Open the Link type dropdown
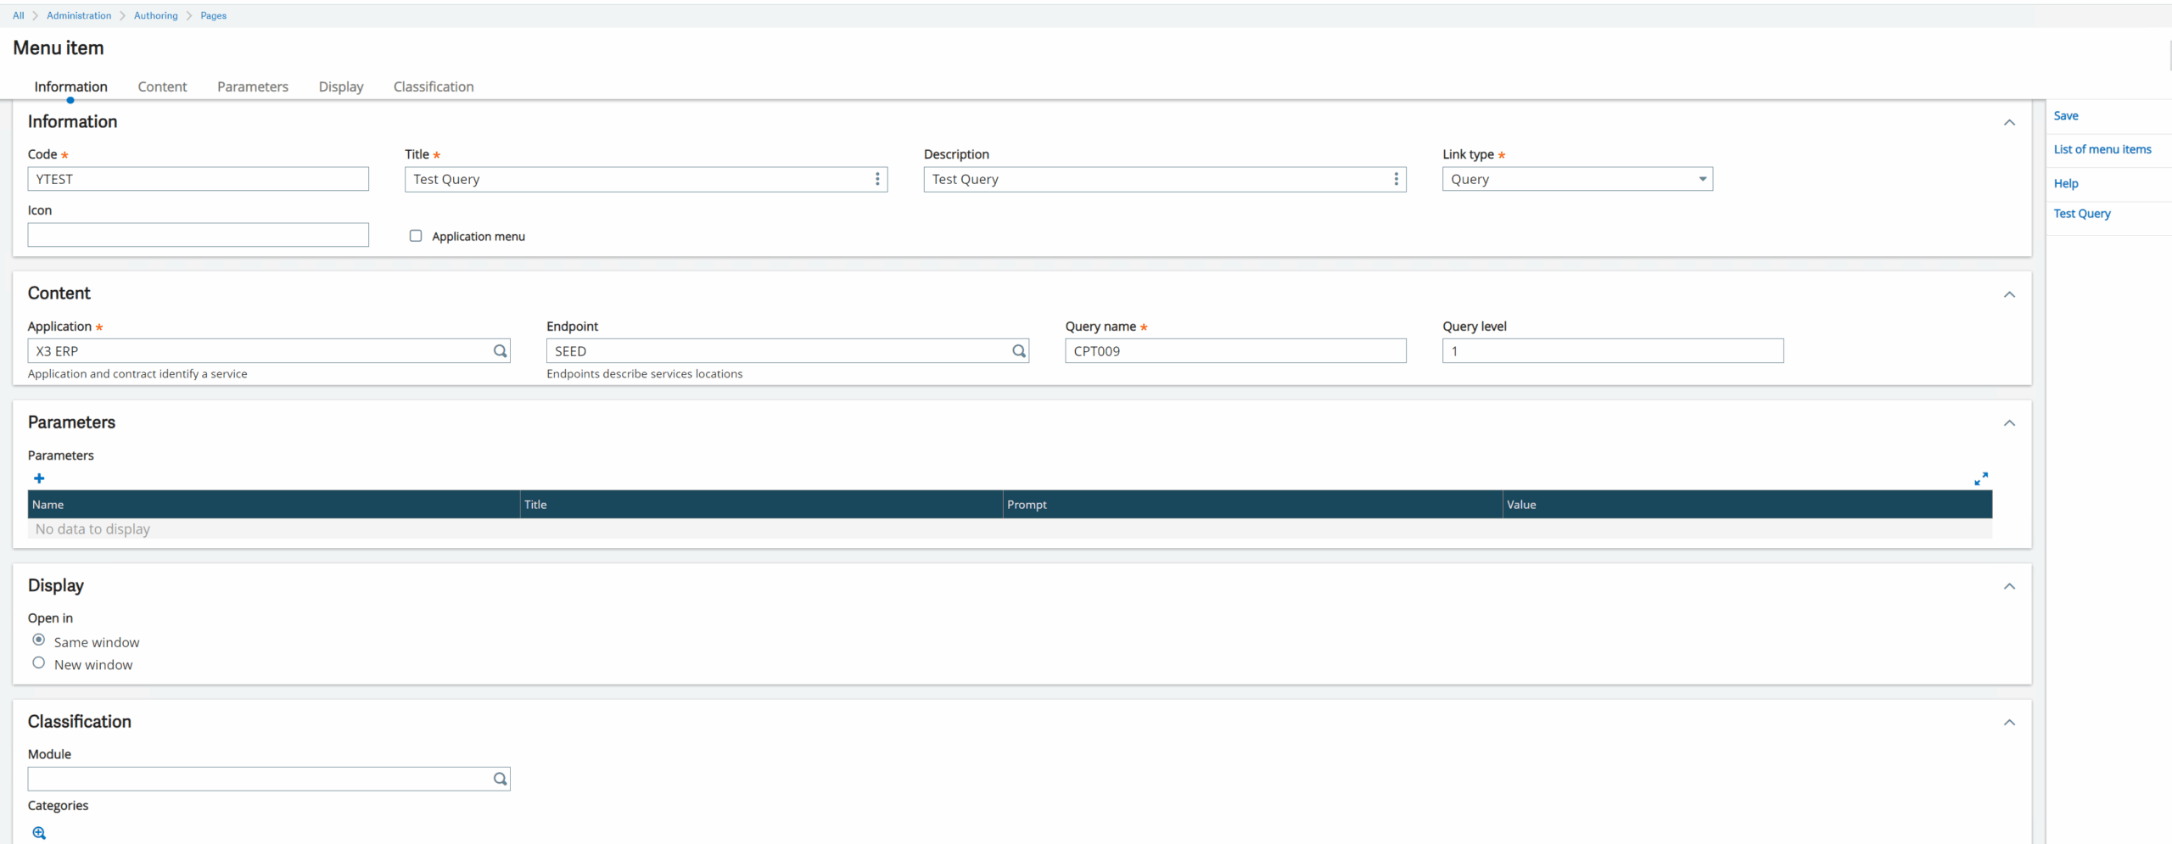 [1702, 179]
